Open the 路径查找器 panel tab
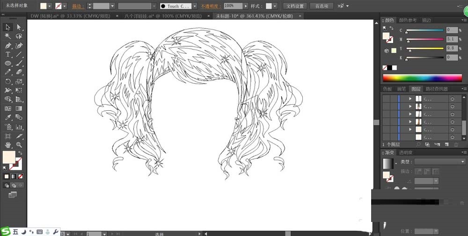The width and height of the screenshot is (468, 236). 436,89
